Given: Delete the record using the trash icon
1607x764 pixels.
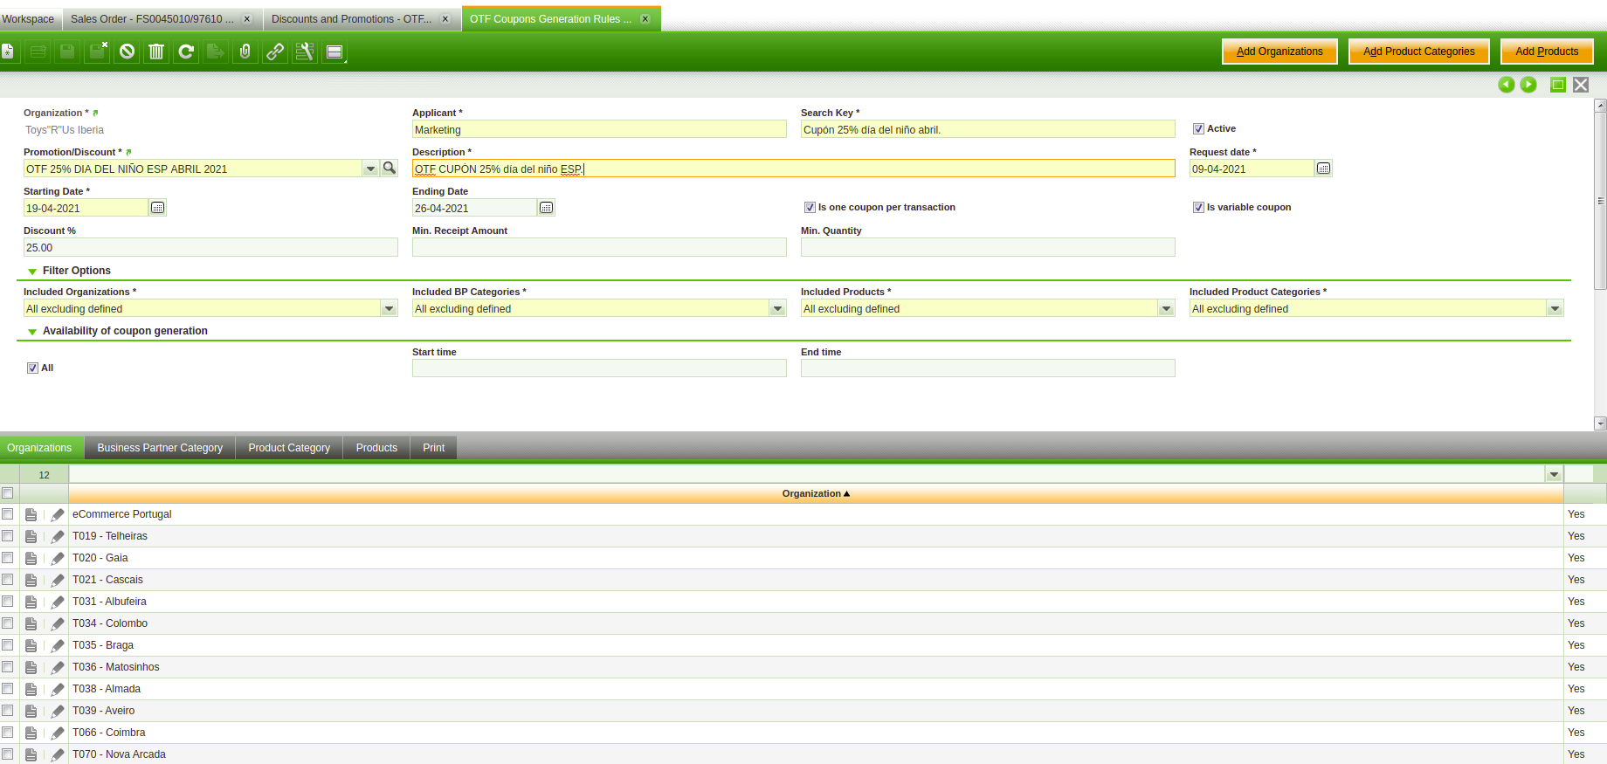Looking at the screenshot, I should click(156, 52).
